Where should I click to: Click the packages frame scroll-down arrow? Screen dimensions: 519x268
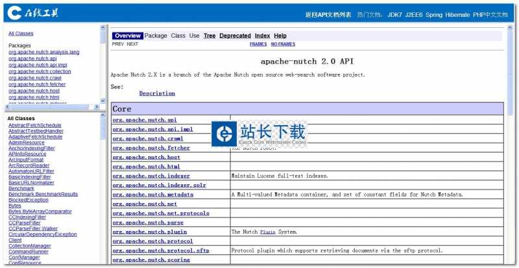(x=103, y=101)
